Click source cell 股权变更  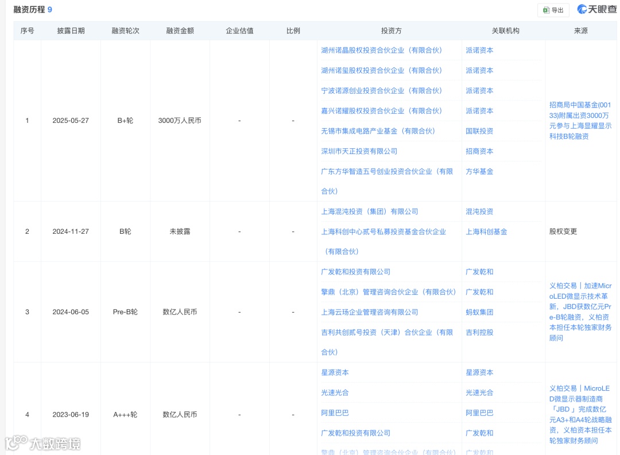563,232
